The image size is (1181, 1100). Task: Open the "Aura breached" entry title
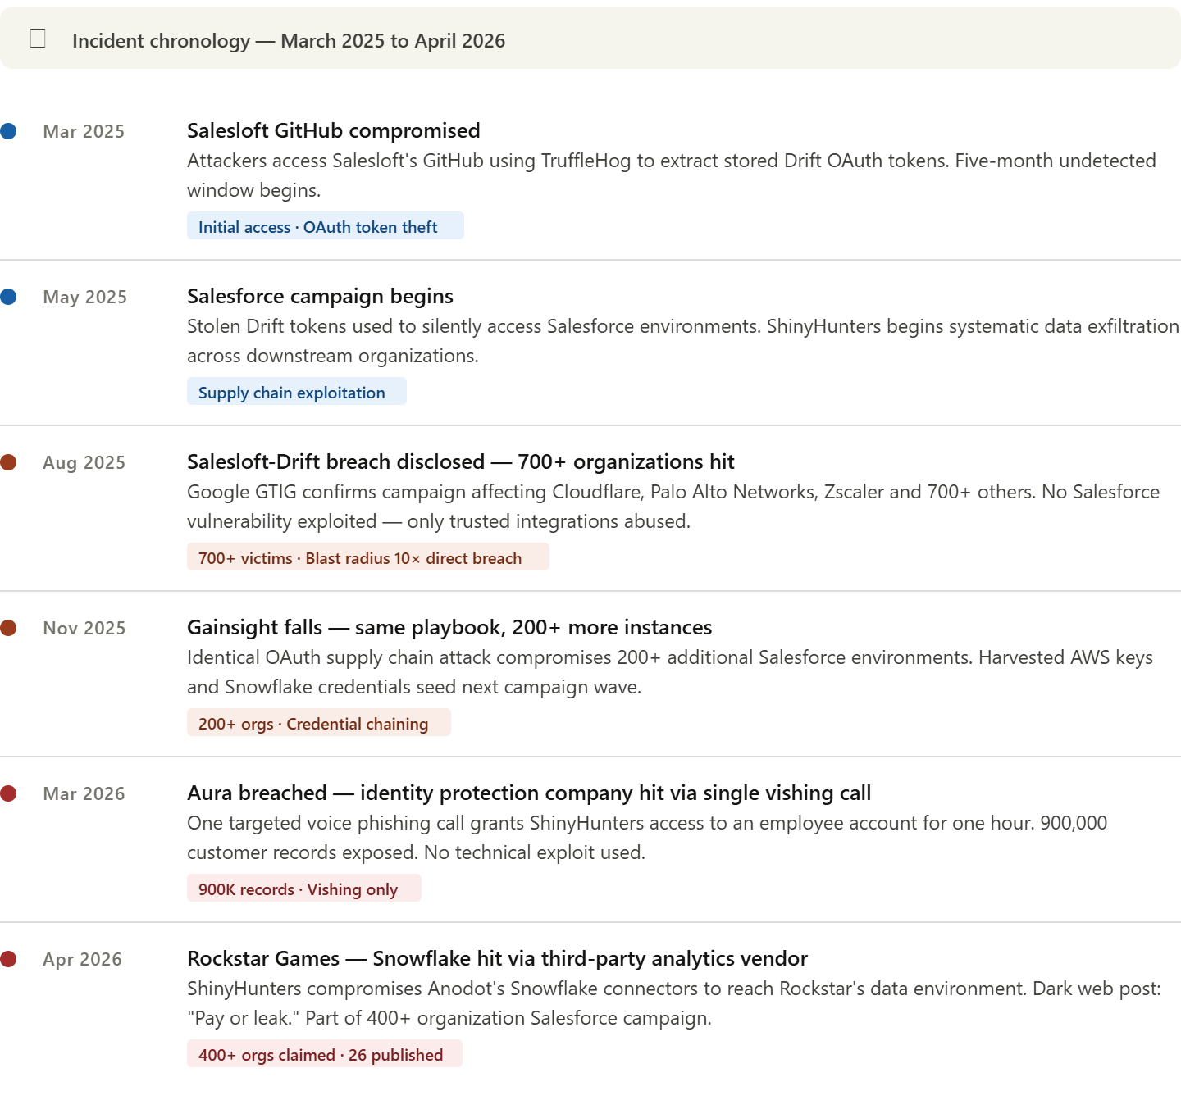click(x=529, y=793)
